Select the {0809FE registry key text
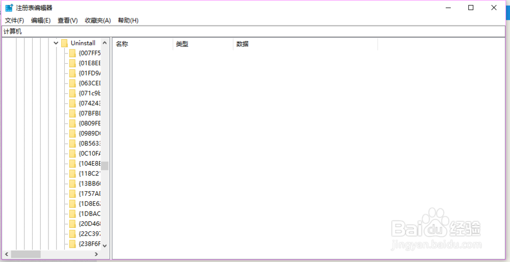This screenshot has width=510, height=262. click(x=90, y=123)
